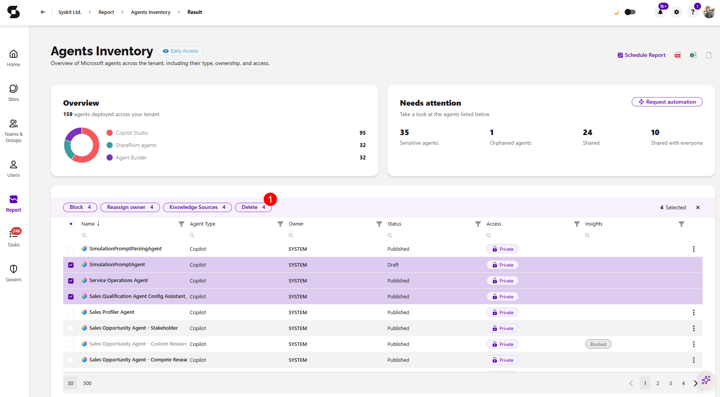Check the Sales Profiler Agent checkbox

(71, 313)
